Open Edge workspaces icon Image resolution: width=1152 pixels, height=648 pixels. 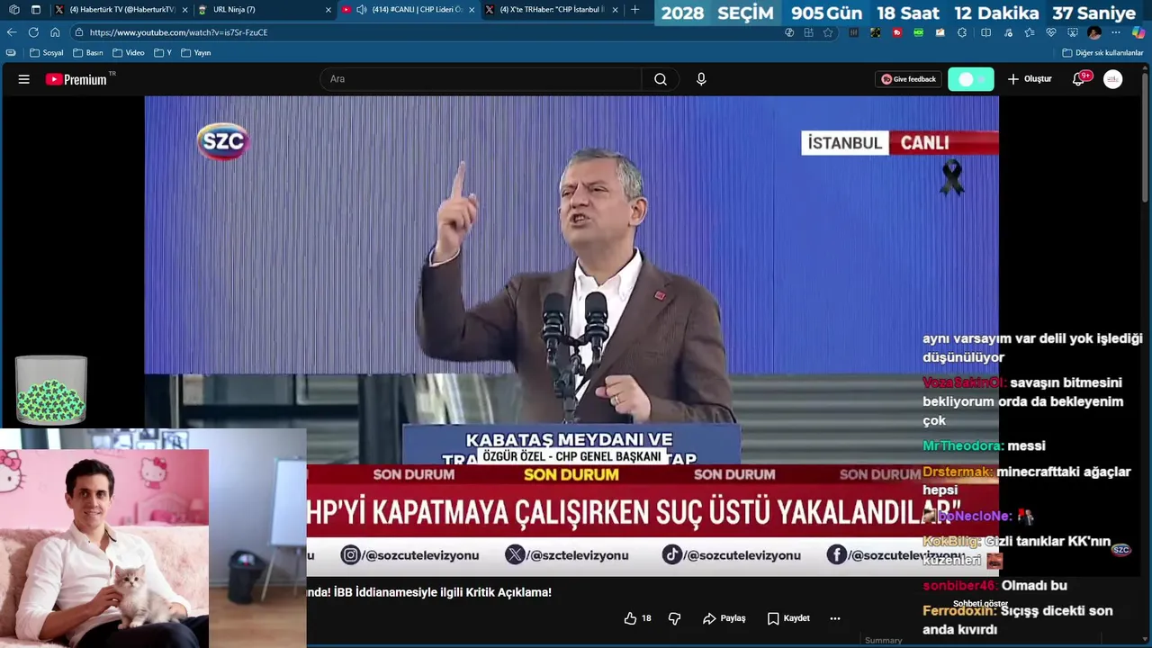pos(13,9)
